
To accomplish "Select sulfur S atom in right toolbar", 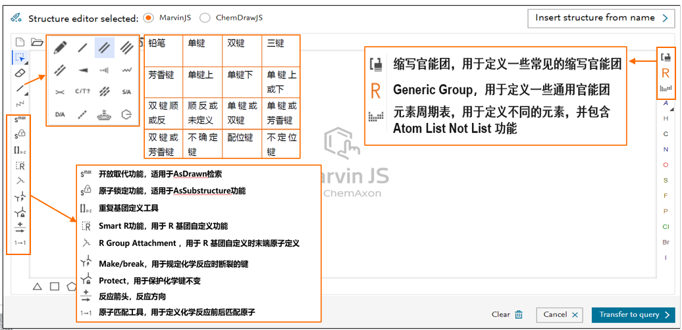I will pyautogui.click(x=666, y=180).
